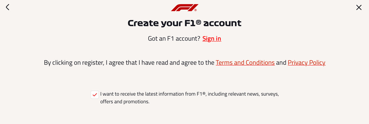369x124 pixels.
Task: Read the Terms and Conditions via red link
Action: point(245,62)
